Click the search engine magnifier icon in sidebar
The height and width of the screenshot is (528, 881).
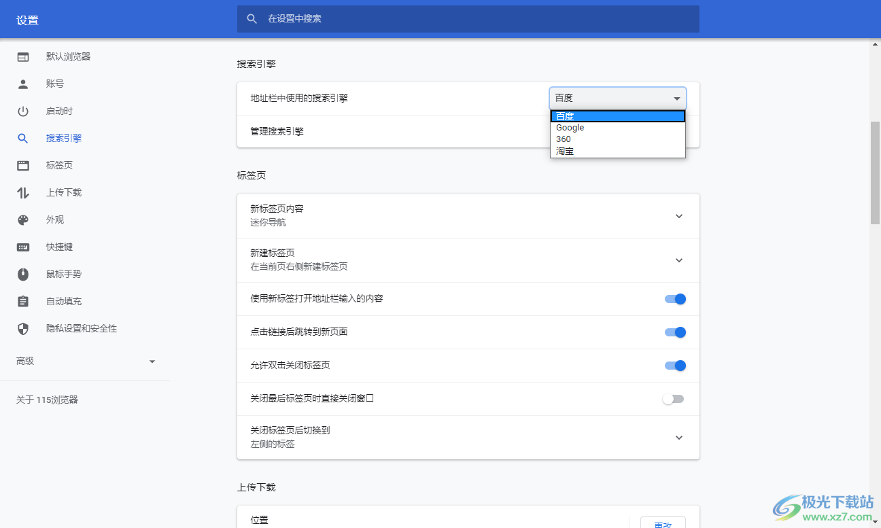coord(23,139)
